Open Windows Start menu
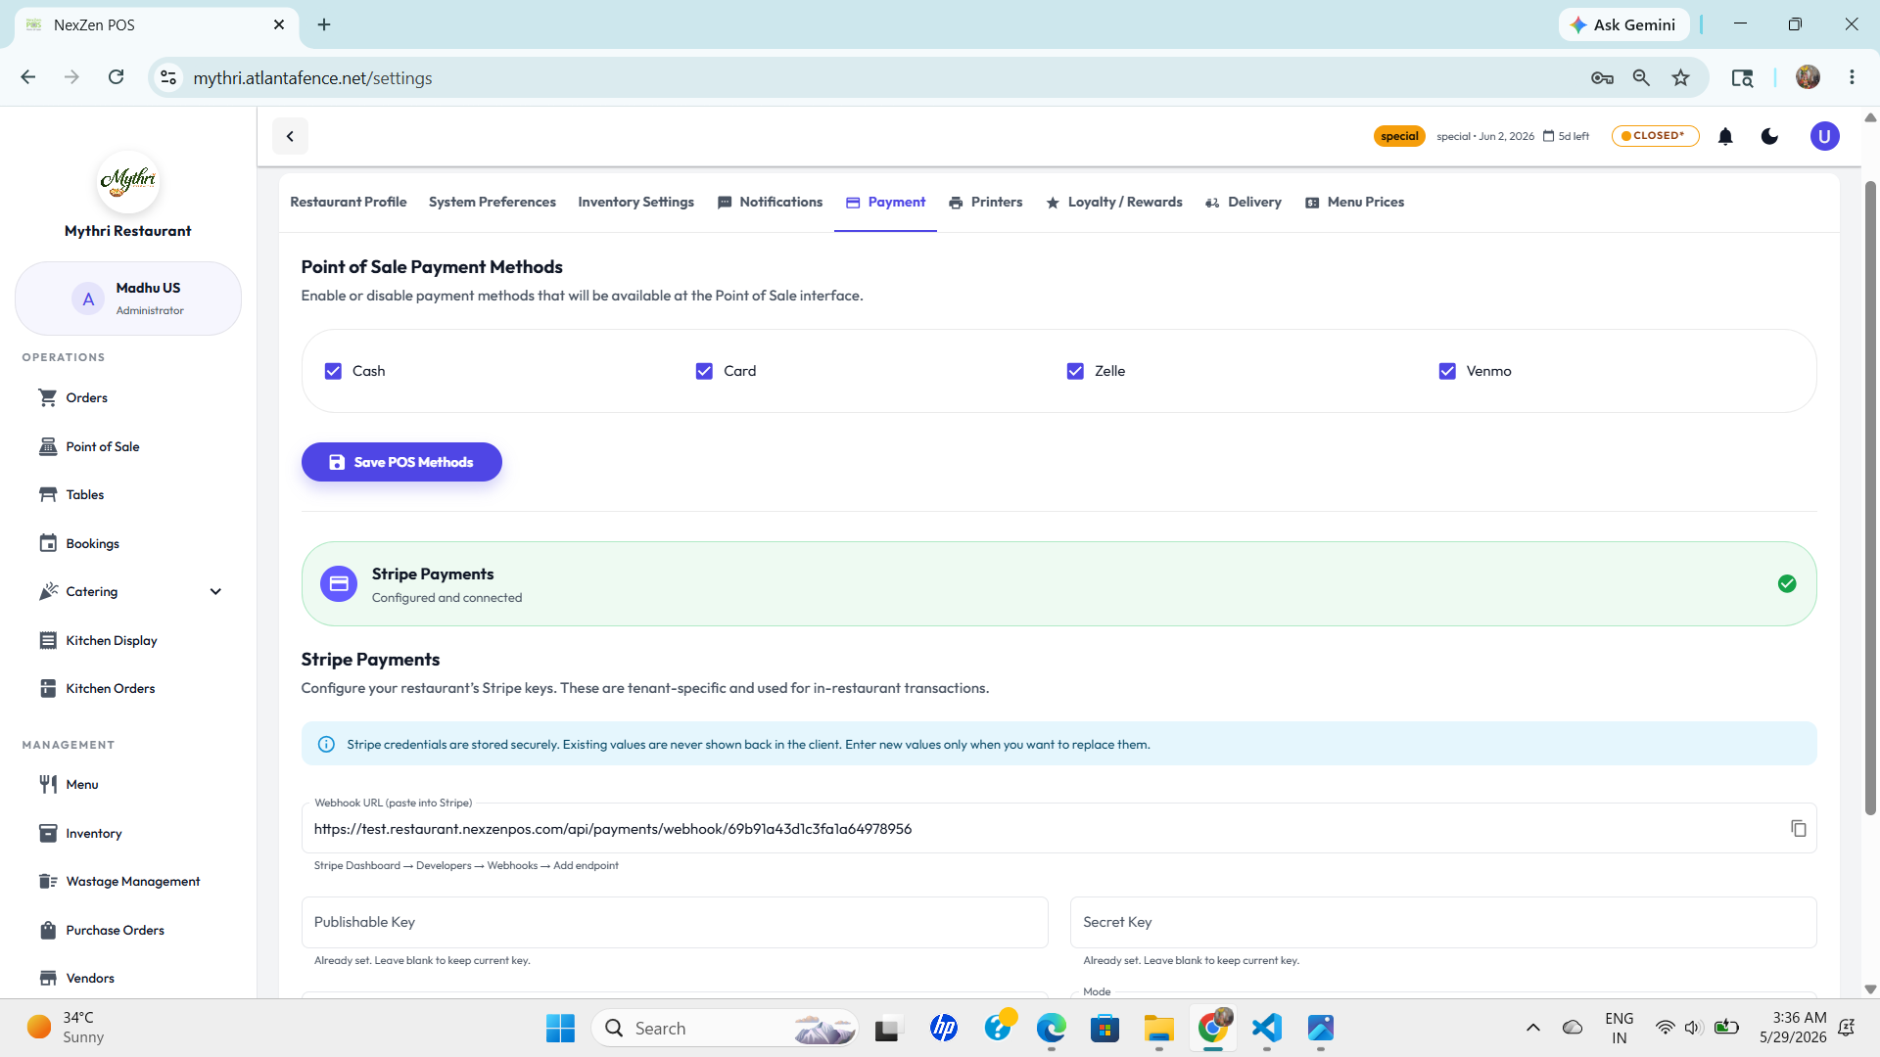This screenshot has width=1880, height=1057. [560, 1028]
